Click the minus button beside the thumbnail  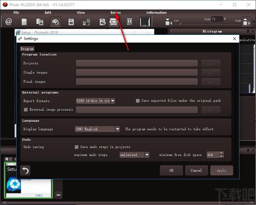click(58, 195)
